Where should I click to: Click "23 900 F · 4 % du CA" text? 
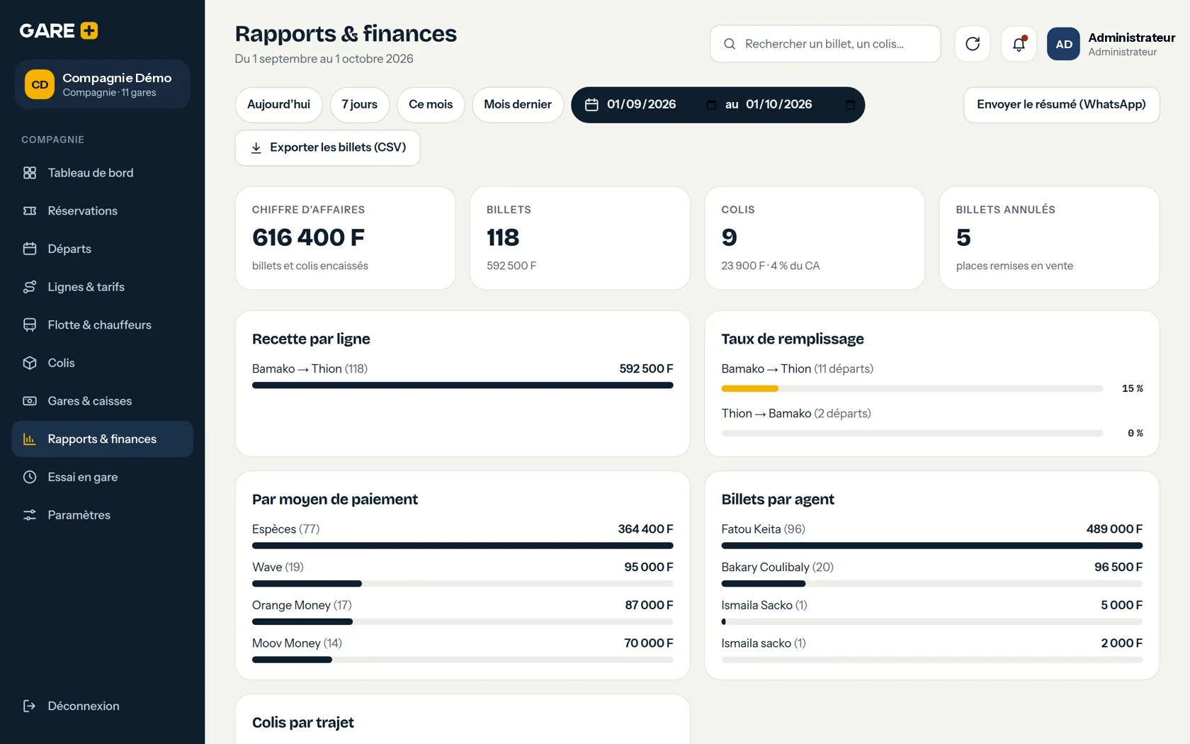770,266
